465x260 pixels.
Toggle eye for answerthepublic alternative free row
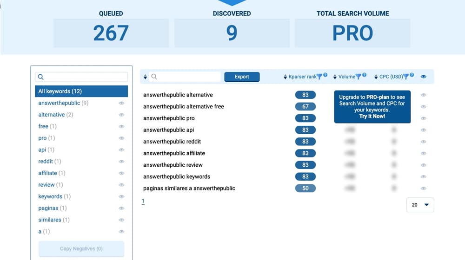424,107
